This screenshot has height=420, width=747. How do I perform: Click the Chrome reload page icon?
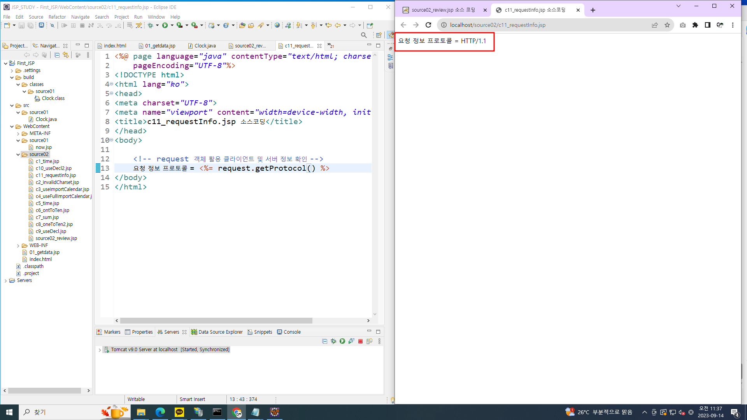coord(428,25)
